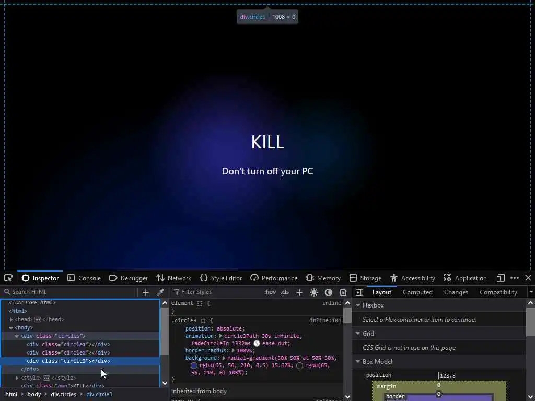
Task: Activate the pick element from page tool
Action: click(x=8, y=278)
